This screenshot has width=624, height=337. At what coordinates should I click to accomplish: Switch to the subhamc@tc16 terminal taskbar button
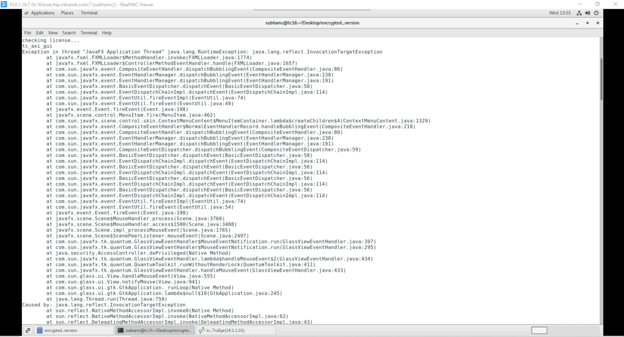coord(154,330)
